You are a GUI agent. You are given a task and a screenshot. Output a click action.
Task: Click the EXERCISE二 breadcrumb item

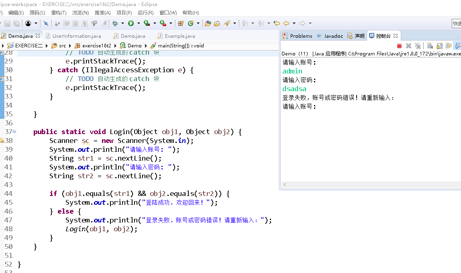tap(25, 45)
